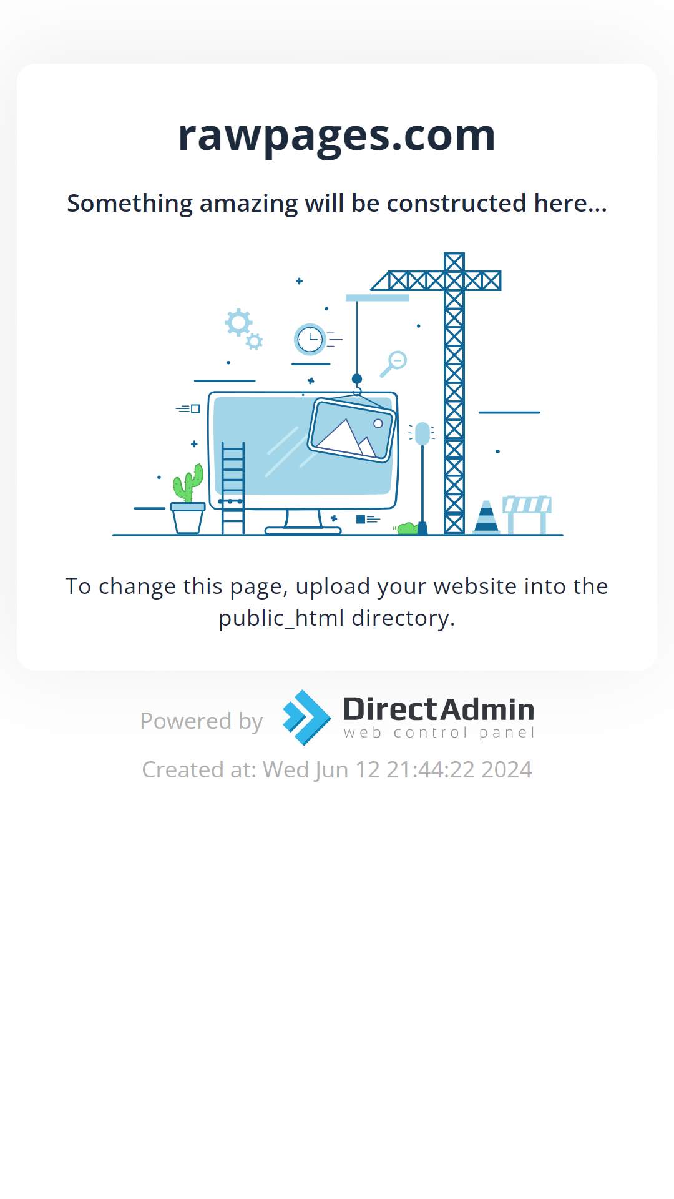This screenshot has height=1199, width=674.
Task: Click the crane tower illustration
Action: tap(454, 393)
